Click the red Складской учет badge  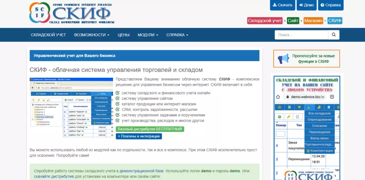coord(265,21)
